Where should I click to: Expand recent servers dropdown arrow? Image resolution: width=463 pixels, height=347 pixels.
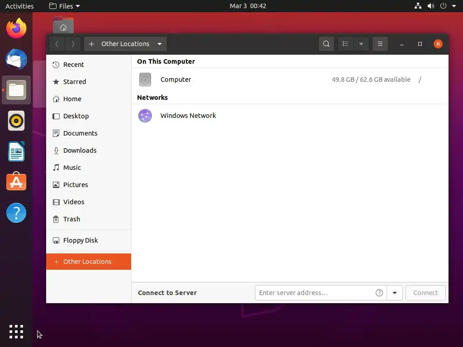(x=395, y=293)
